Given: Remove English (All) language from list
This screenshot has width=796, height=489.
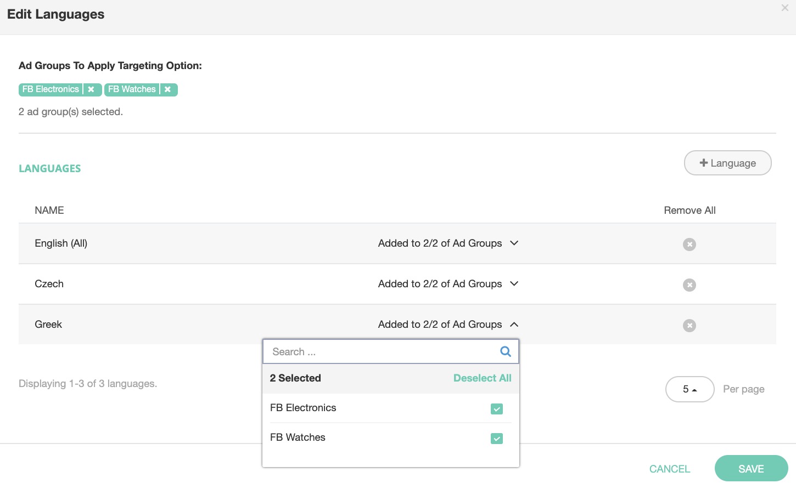Looking at the screenshot, I should [x=689, y=244].
